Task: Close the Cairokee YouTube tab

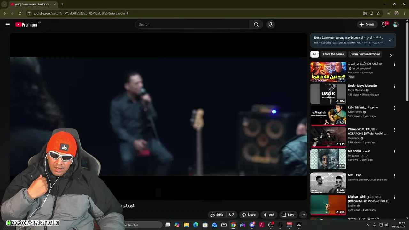Action: [x=54, y=4]
